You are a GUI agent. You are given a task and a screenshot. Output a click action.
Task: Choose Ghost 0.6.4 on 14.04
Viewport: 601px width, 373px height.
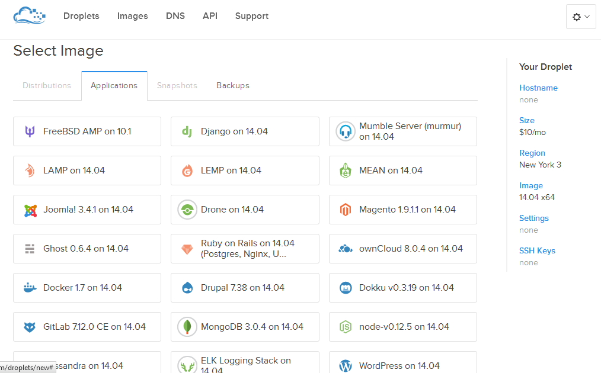tap(87, 249)
